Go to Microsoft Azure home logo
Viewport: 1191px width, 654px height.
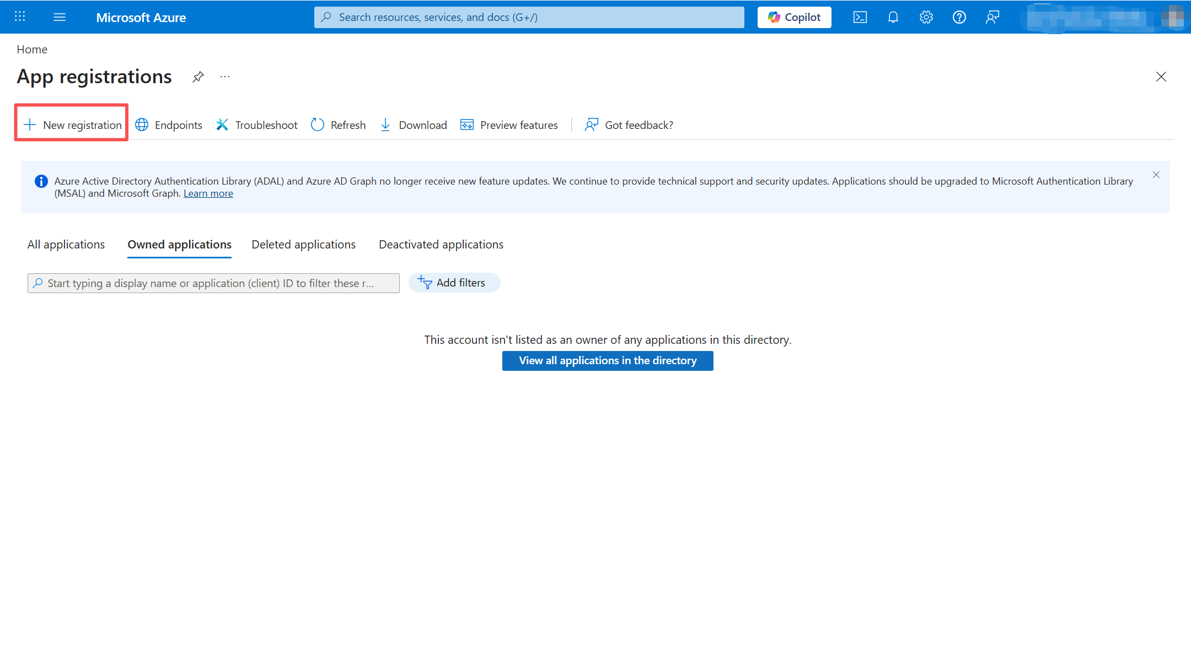click(x=141, y=18)
